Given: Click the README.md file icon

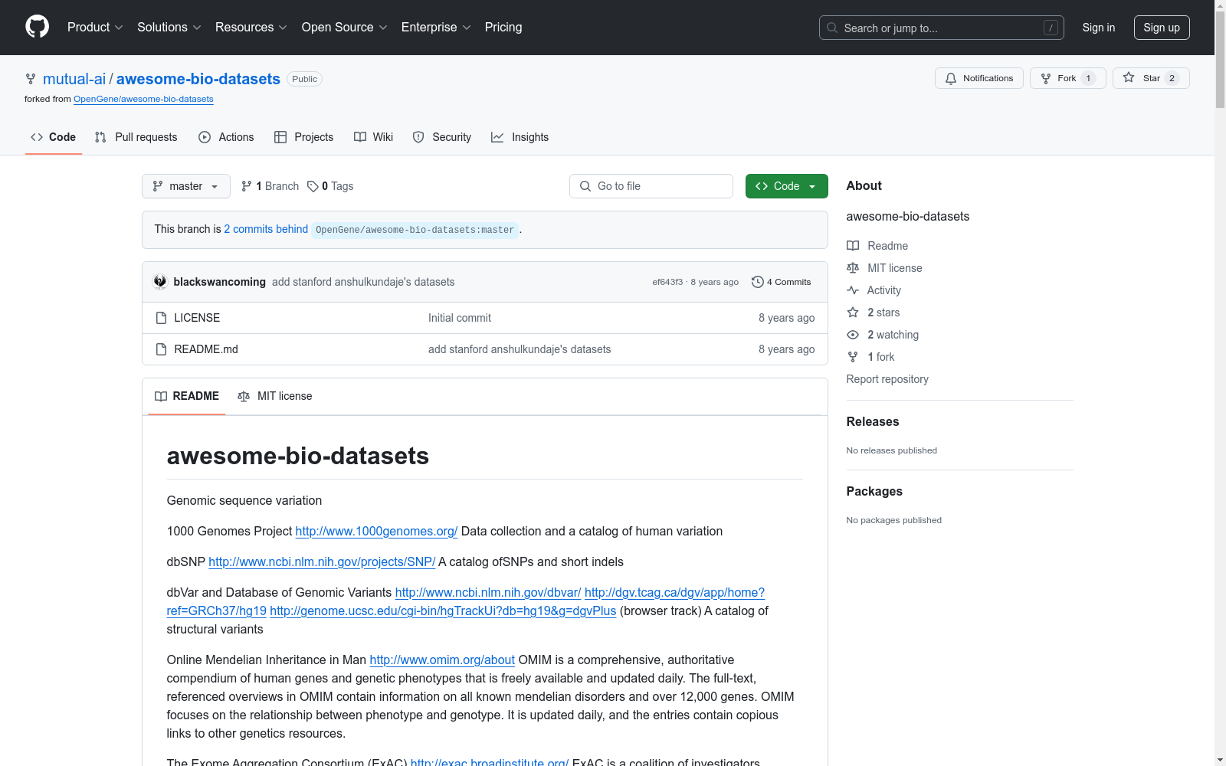Looking at the screenshot, I should (x=161, y=349).
